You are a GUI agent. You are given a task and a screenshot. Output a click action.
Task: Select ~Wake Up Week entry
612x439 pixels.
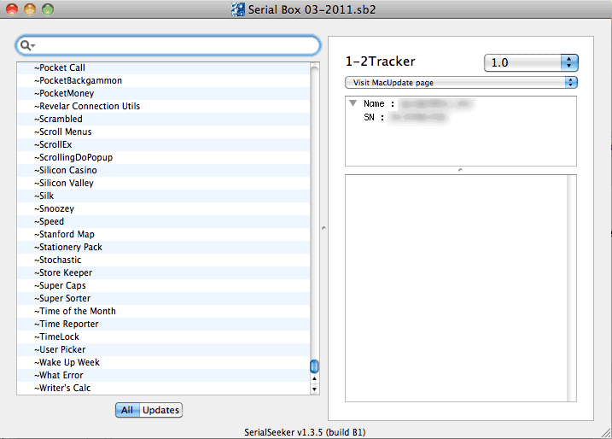[164, 362]
